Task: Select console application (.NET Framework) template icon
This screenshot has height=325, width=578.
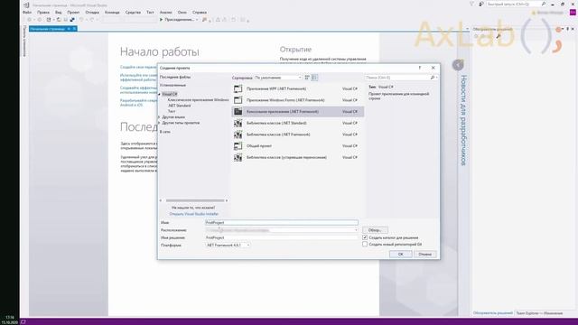Action: coord(238,112)
